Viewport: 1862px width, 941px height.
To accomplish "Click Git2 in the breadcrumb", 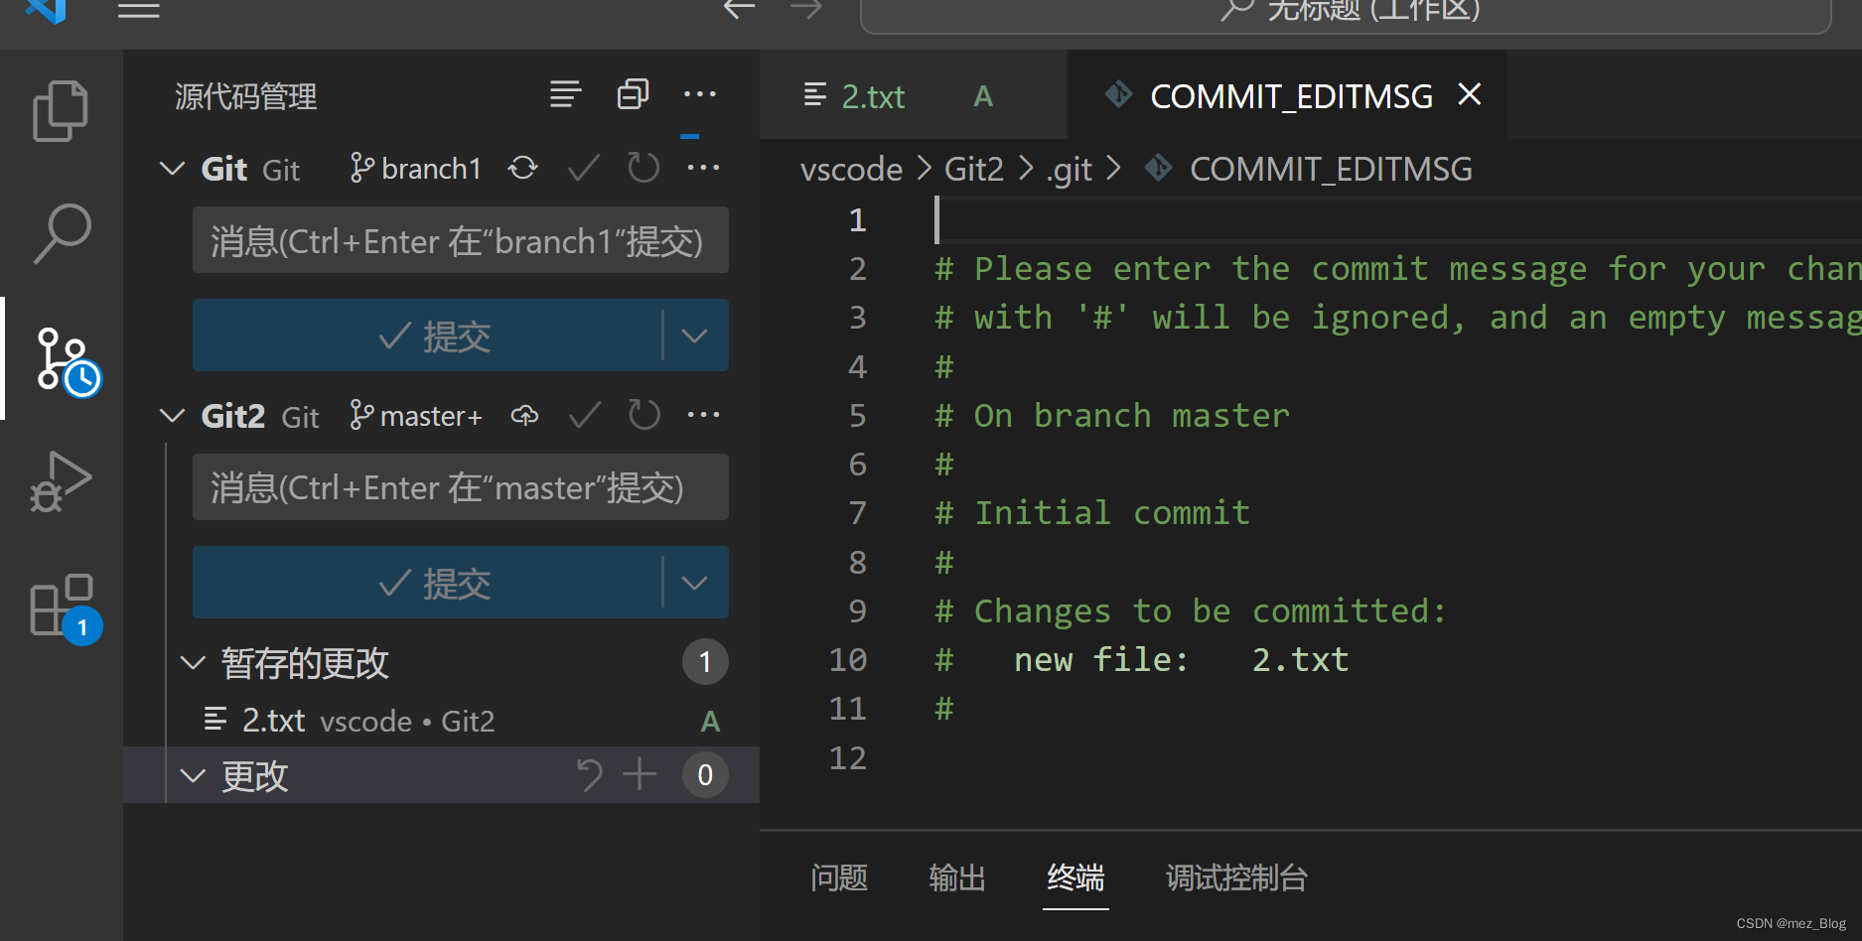I will point(974,169).
